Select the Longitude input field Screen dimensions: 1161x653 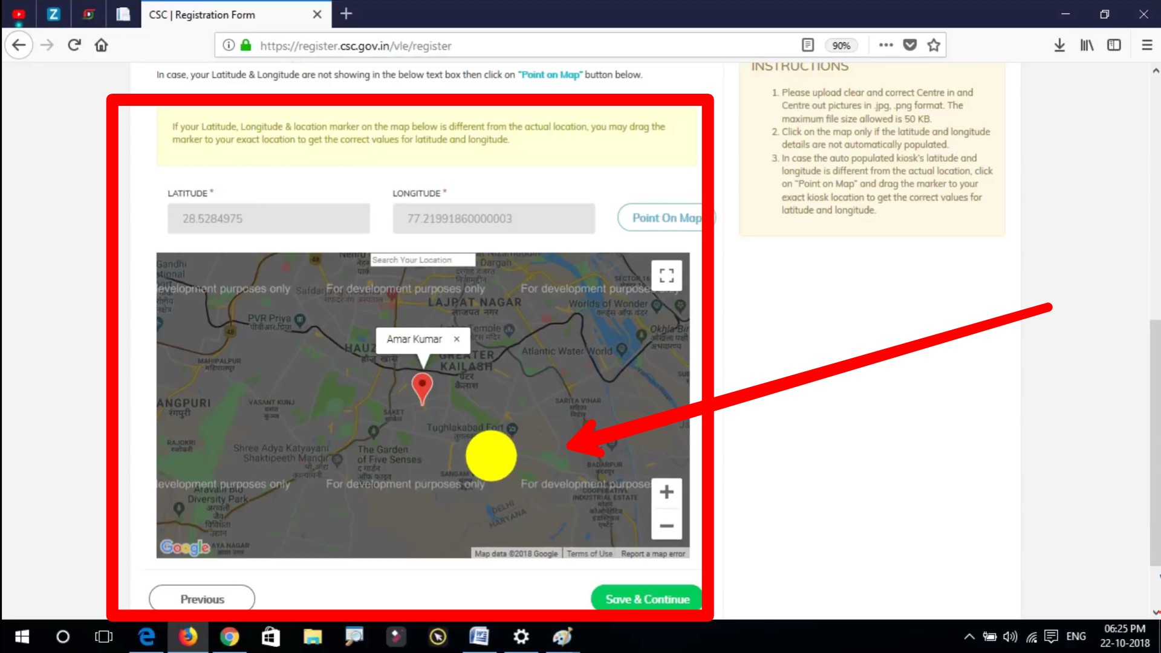(x=493, y=218)
